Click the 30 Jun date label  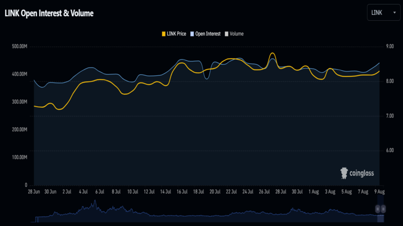[50, 191]
